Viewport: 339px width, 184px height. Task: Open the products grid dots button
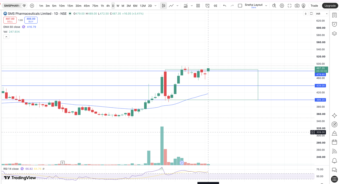334,179
